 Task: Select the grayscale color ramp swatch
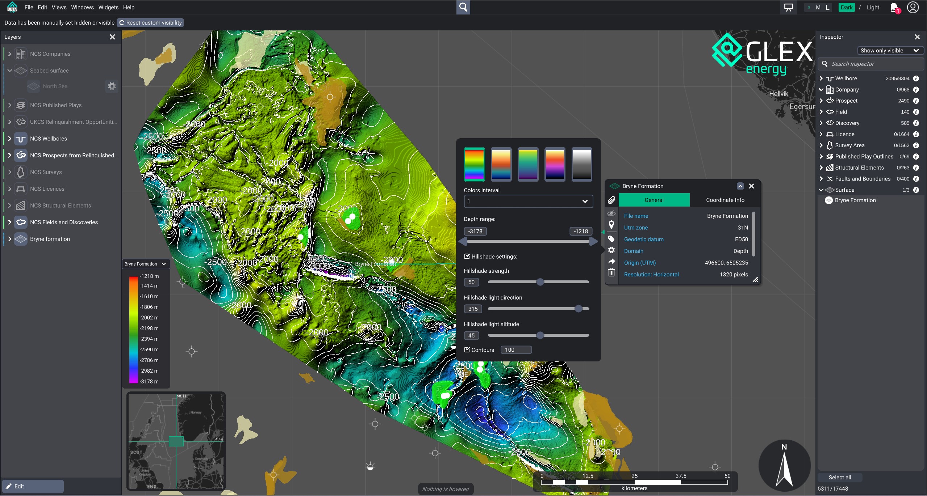(581, 164)
